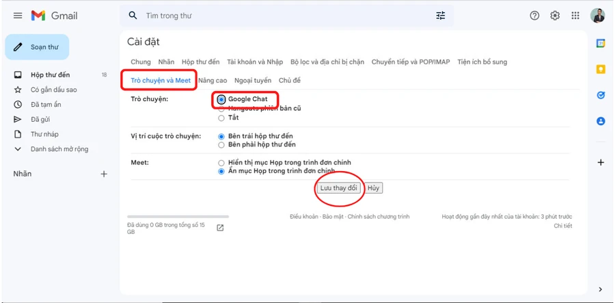Switch to the Nhãn settings tab
Screen dimensions: 615x303
[x=166, y=62]
